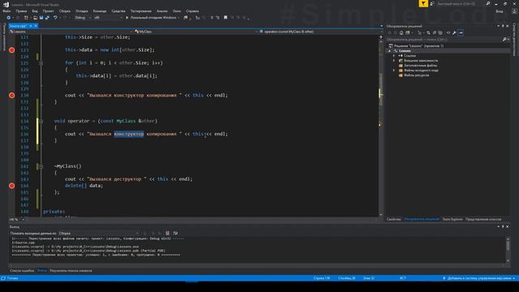519x292 pixels.
Task: Open the Файл menu
Action: [6, 11]
